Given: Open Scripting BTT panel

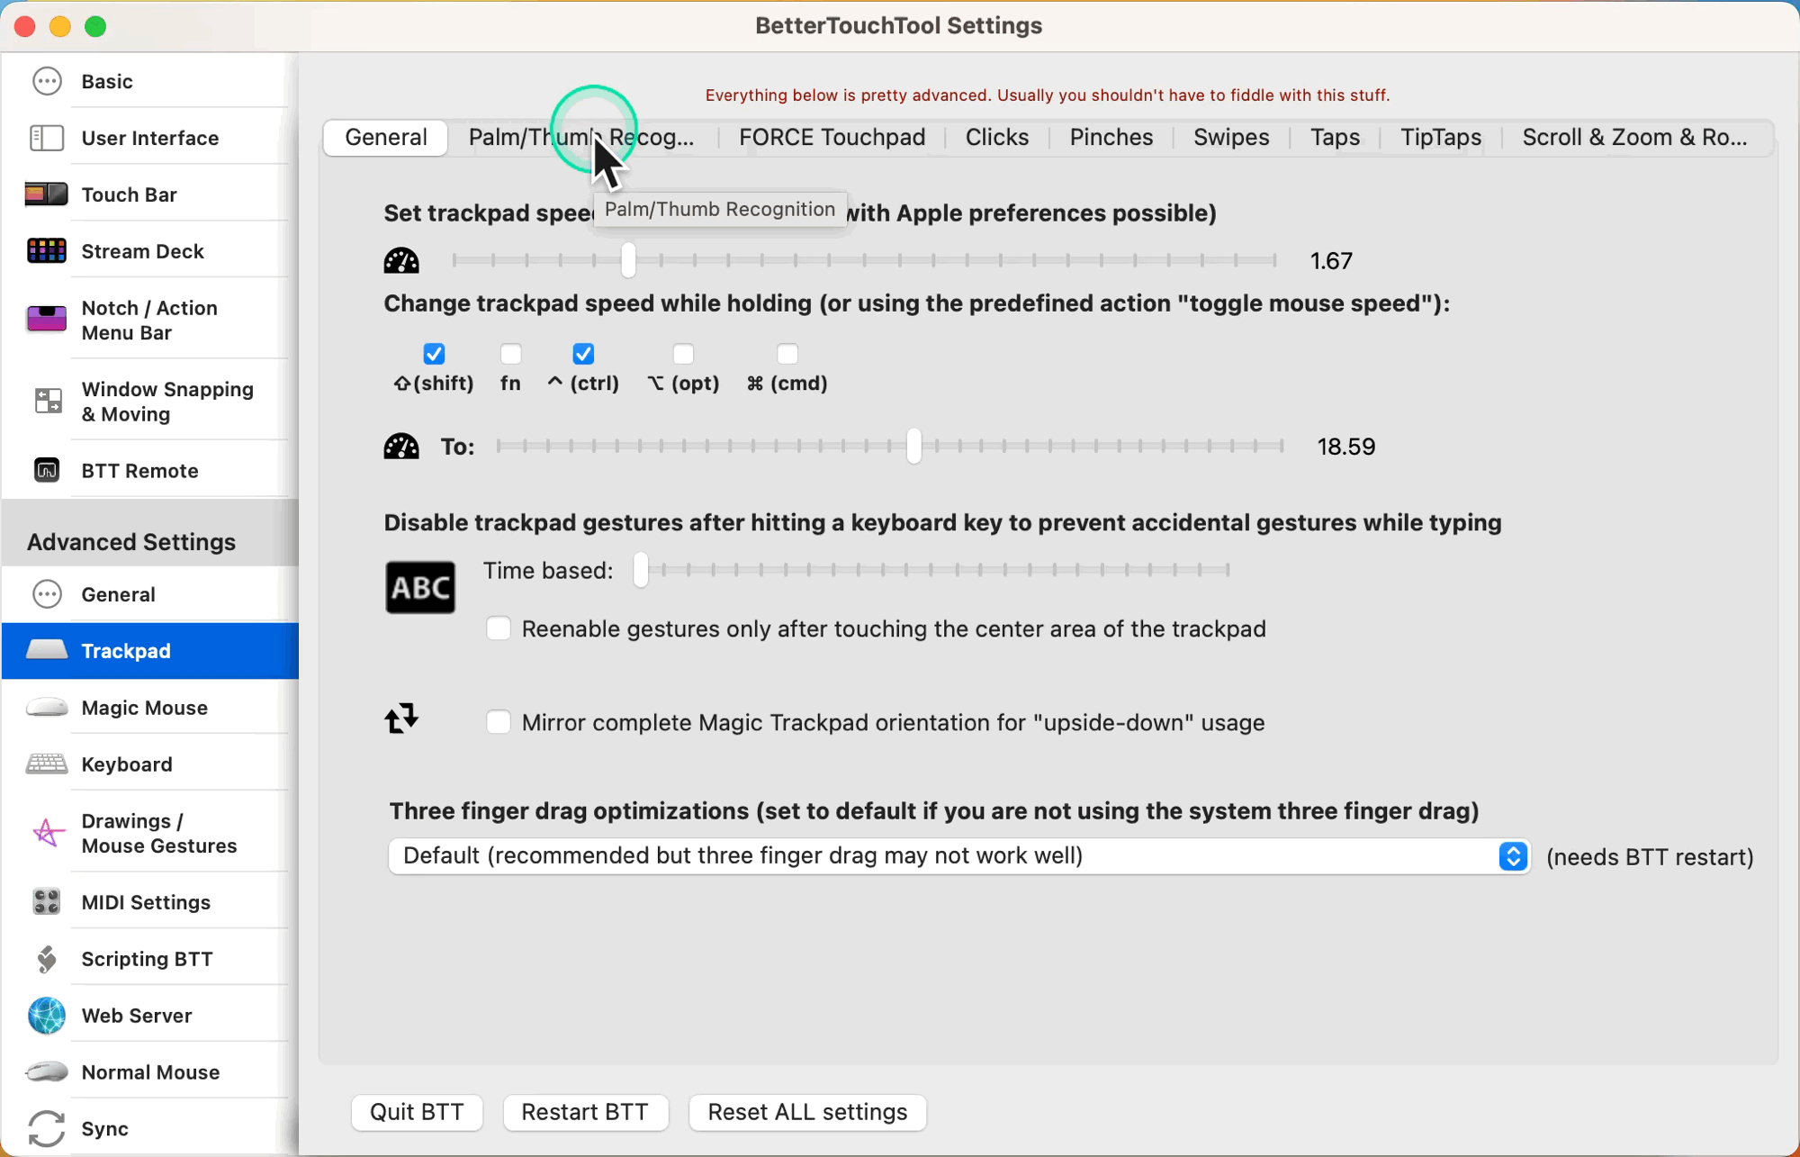Looking at the screenshot, I should [x=147, y=958].
